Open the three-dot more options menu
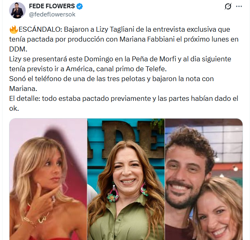The image size is (250, 240). pos(239,7)
